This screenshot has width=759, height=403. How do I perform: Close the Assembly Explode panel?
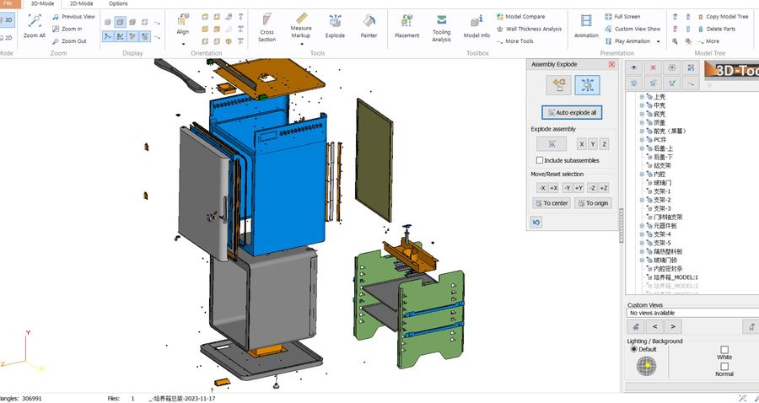coord(612,64)
